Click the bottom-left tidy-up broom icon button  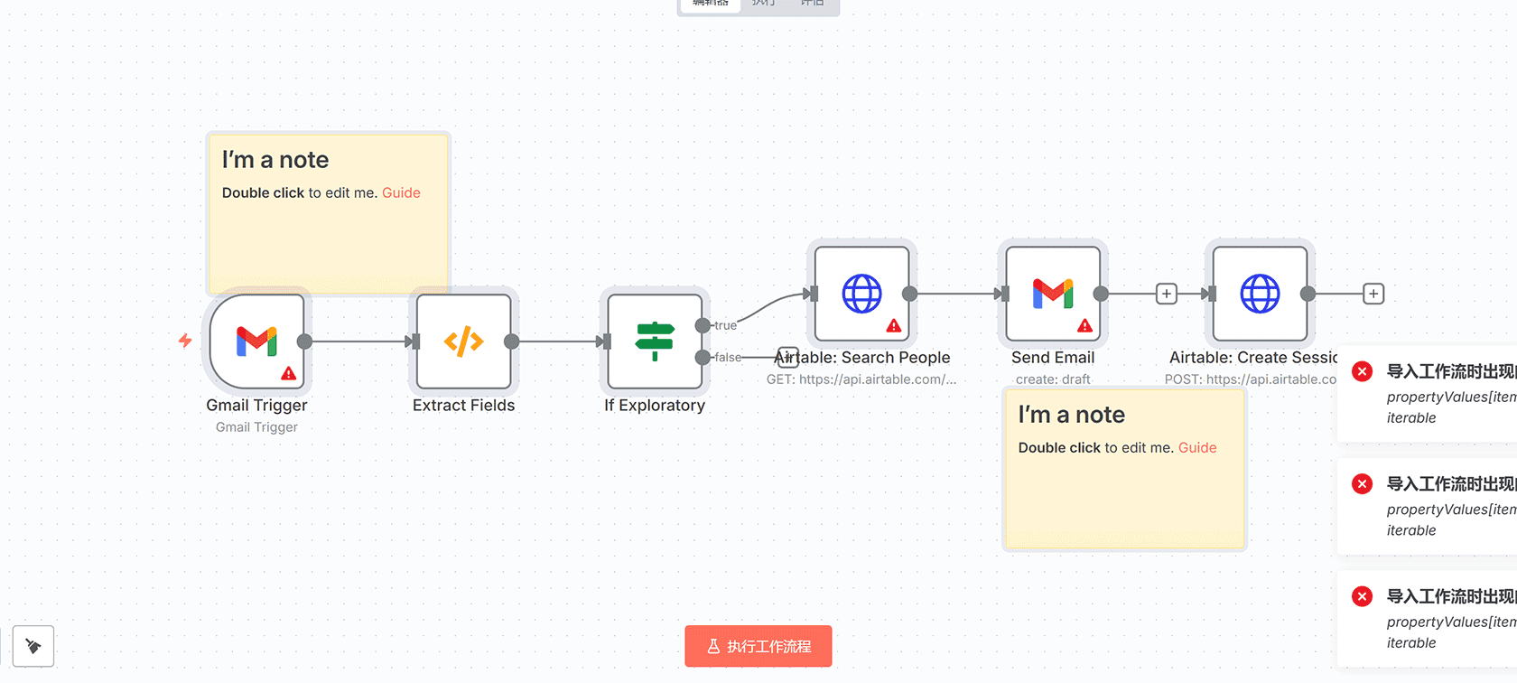33,646
